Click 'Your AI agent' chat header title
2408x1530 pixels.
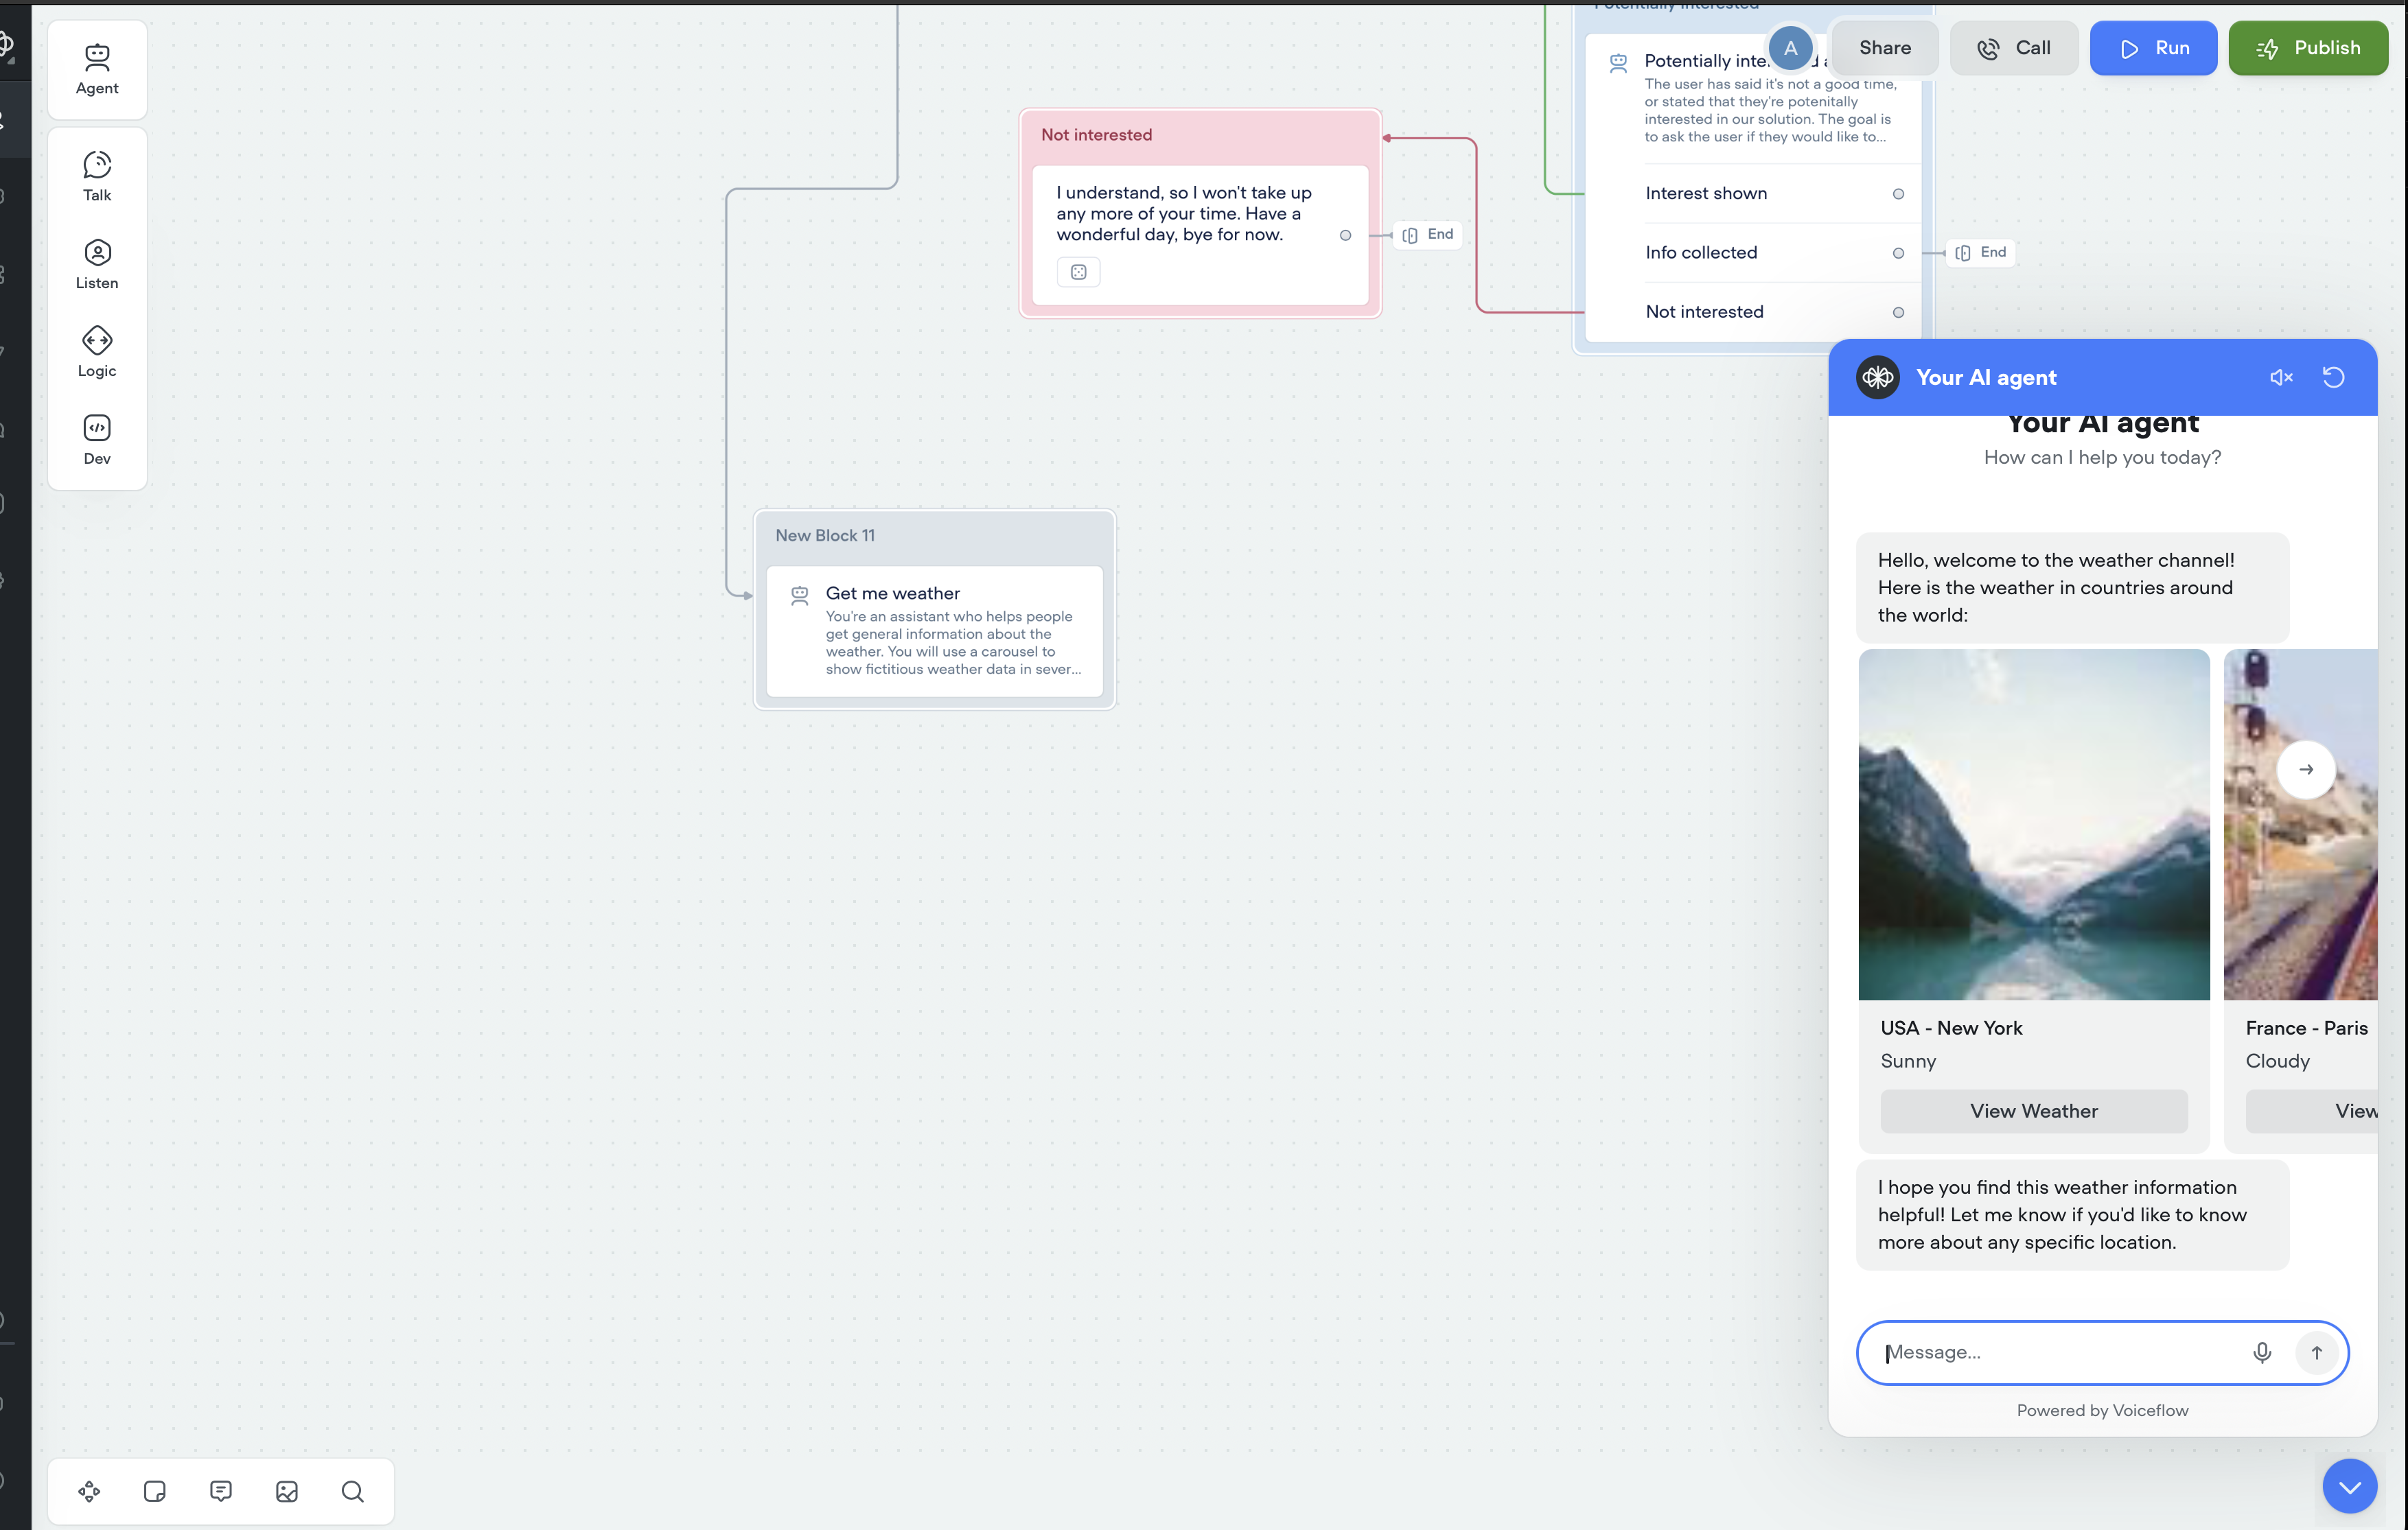pyautogui.click(x=1986, y=377)
